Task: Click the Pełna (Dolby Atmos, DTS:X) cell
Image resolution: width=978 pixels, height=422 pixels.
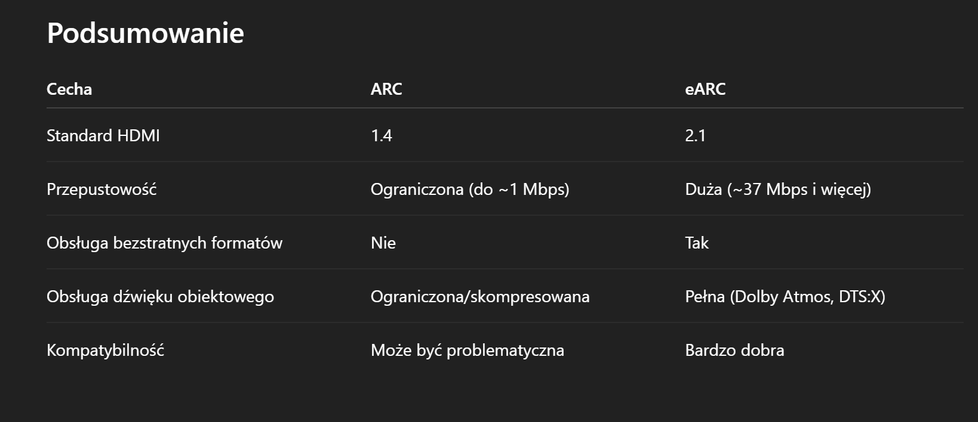Action: (x=785, y=296)
